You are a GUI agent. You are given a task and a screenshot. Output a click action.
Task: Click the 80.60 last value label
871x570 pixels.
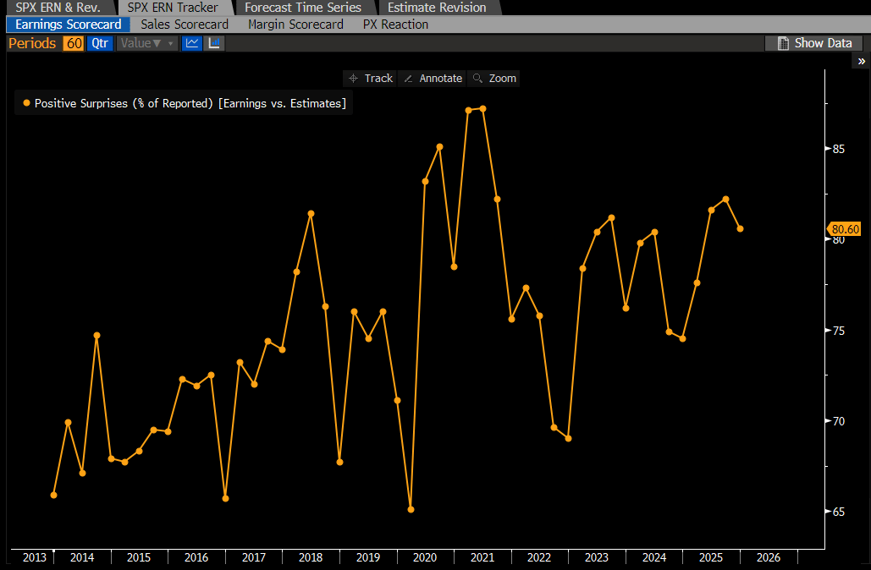tap(845, 229)
